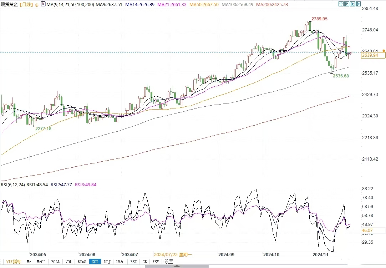Select the CR indicator tab
This screenshot has height=268, width=386.
click(145, 262)
